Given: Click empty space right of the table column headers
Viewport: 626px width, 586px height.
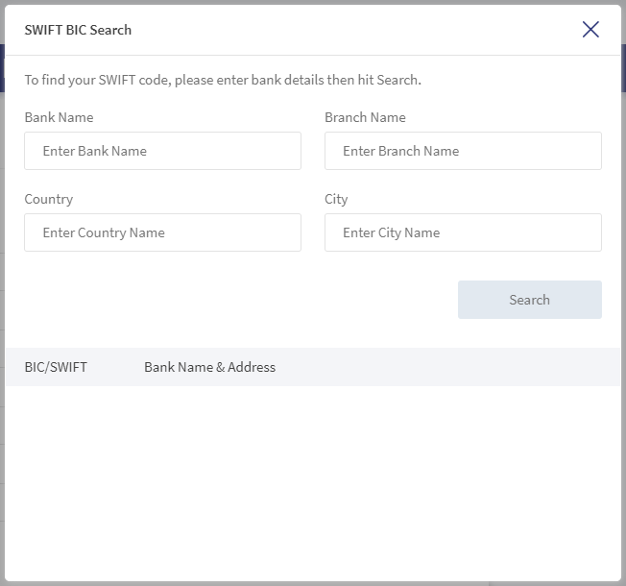Looking at the screenshot, I should (x=447, y=367).
